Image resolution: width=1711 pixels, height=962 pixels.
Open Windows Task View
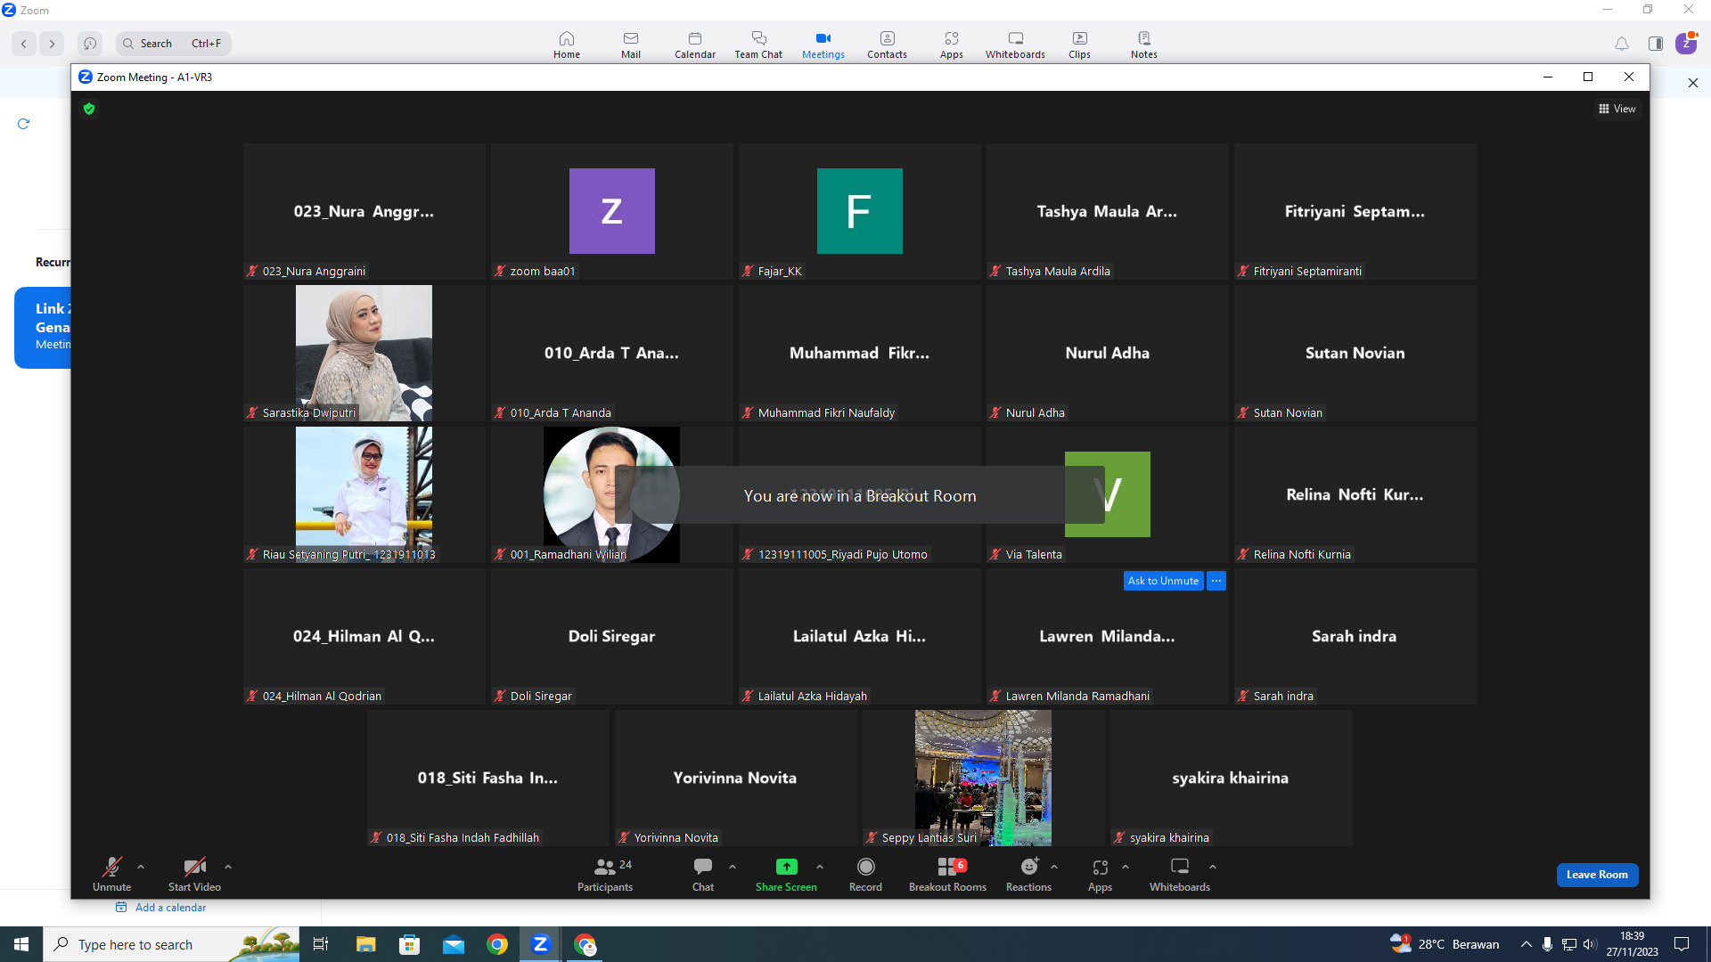[x=321, y=944]
